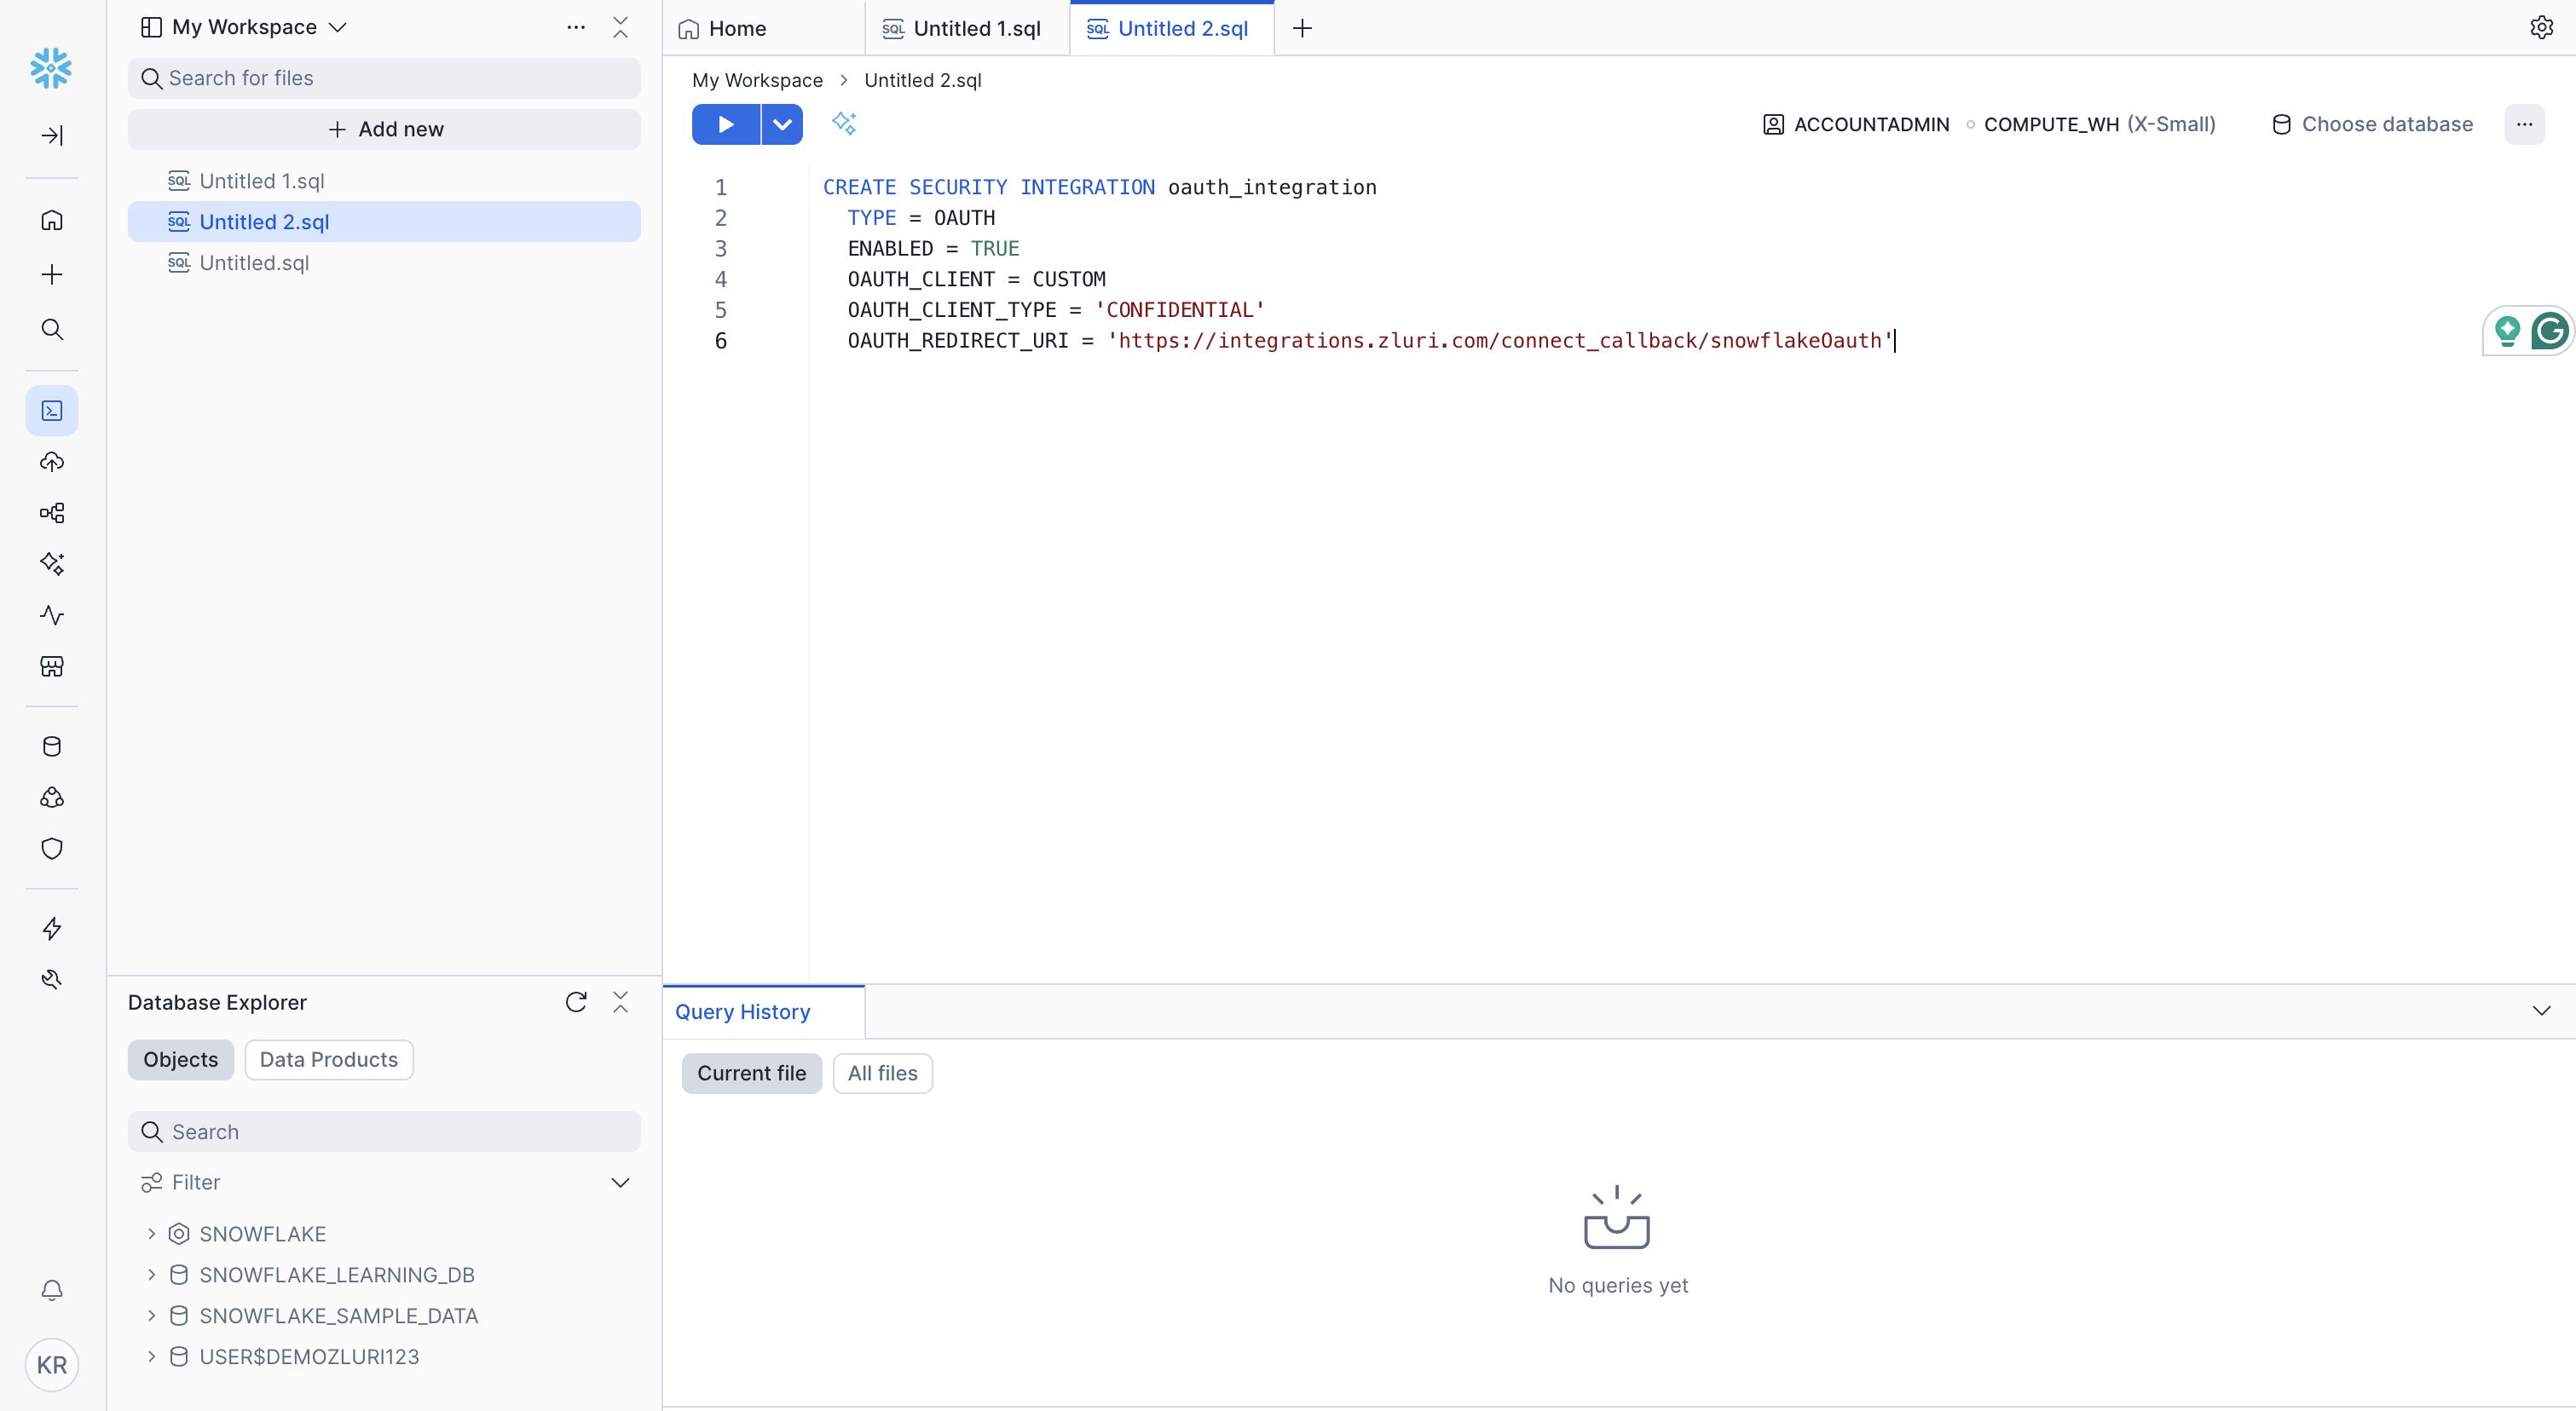Open the Data database icon in the left sidebar
Screen dimensions: 2576x1411
[52, 746]
